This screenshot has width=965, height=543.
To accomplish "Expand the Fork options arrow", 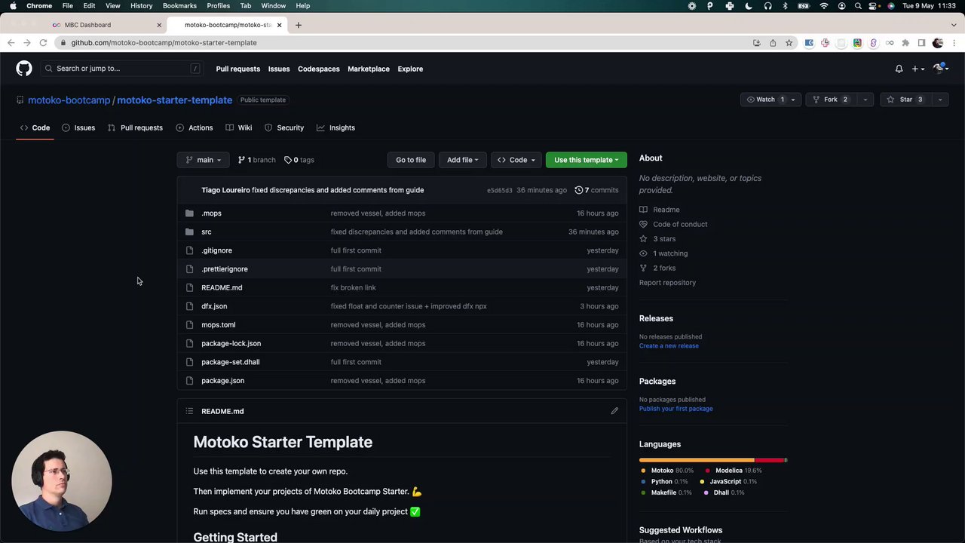I will (865, 100).
